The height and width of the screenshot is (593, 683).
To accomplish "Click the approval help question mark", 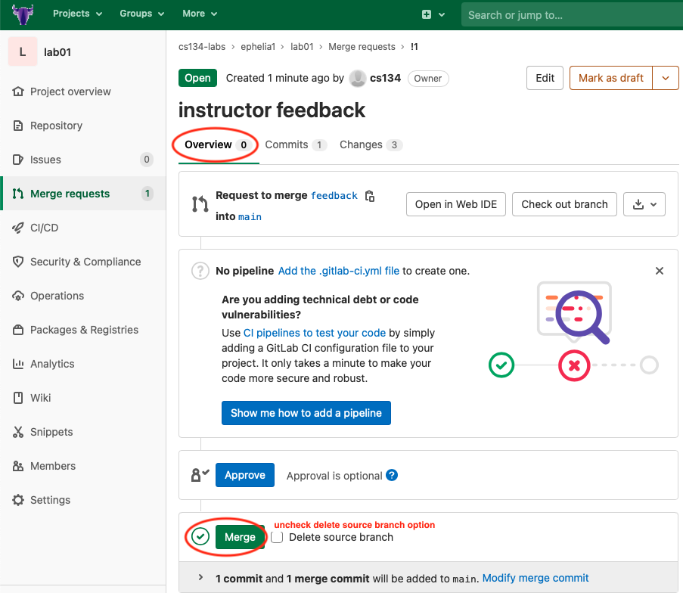I will tap(392, 475).
